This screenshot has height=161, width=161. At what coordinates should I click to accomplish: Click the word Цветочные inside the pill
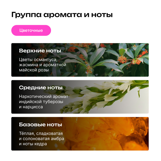pos(31,30)
